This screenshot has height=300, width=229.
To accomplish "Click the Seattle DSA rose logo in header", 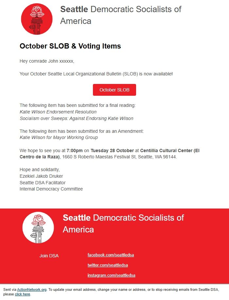I will click(x=37, y=19).
